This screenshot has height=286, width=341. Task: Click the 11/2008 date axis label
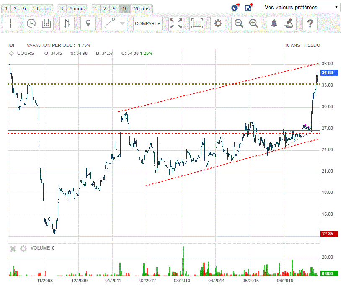click(45, 281)
